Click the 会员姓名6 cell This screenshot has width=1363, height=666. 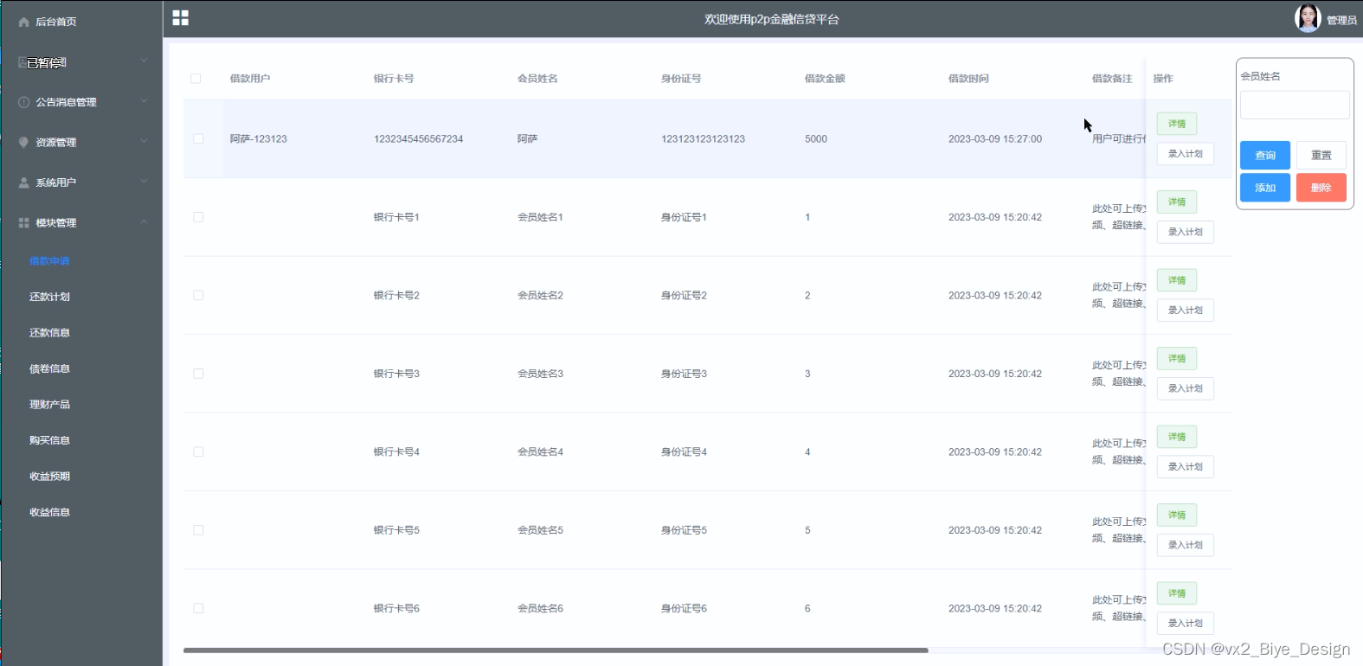540,608
